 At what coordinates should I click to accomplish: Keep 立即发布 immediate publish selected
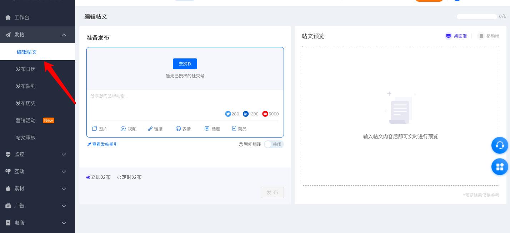(x=88, y=177)
